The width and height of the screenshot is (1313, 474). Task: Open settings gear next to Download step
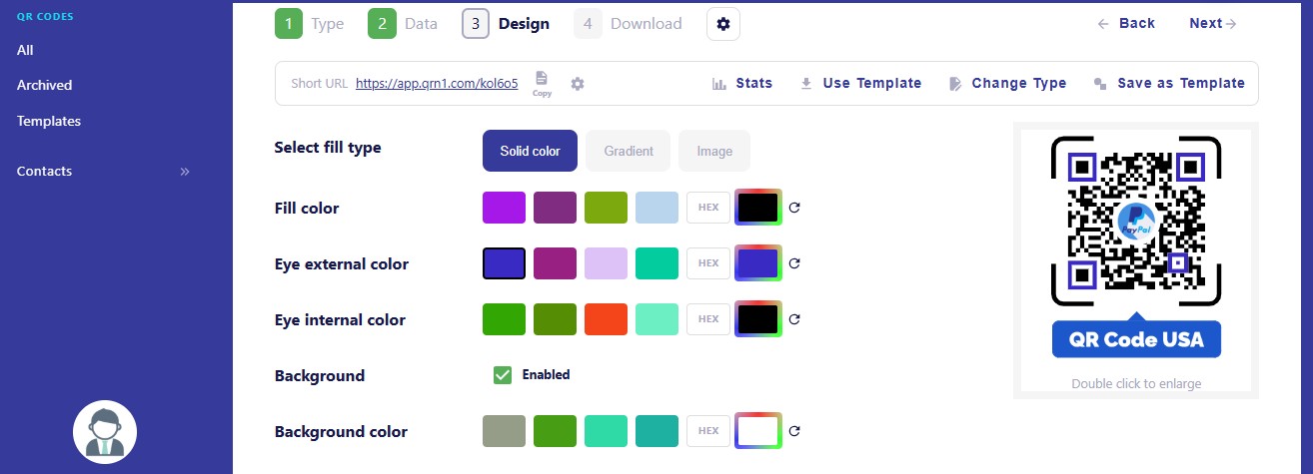(x=722, y=24)
